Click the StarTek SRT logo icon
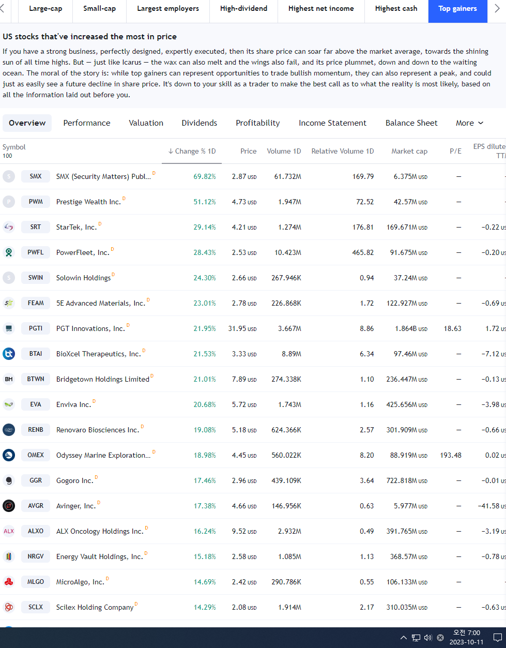 click(9, 227)
